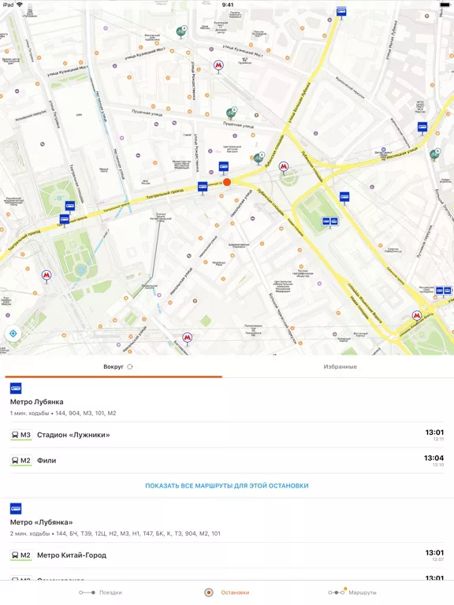The width and height of the screenshot is (454, 605).
Task: Open bike station badge 6 near Мясницкая улица
Action: [x=434, y=154]
